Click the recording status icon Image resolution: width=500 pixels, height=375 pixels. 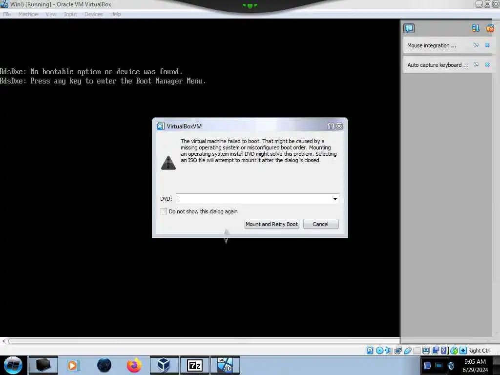(x=435, y=351)
